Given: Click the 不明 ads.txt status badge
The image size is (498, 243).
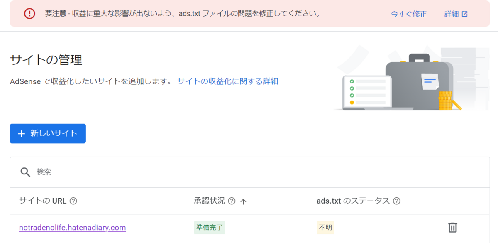Looking at the screenshot, I should [325, 228].
